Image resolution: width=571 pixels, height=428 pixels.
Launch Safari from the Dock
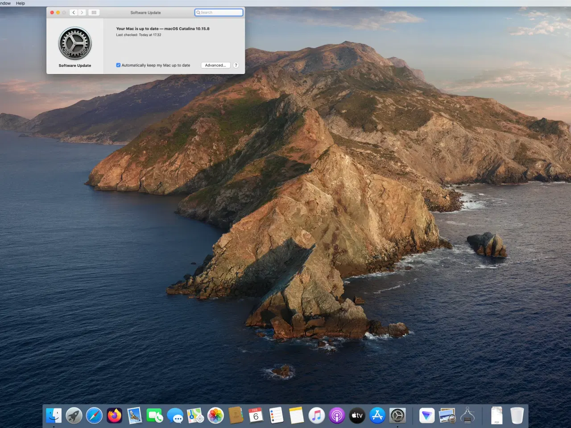(x=94, y=415)
